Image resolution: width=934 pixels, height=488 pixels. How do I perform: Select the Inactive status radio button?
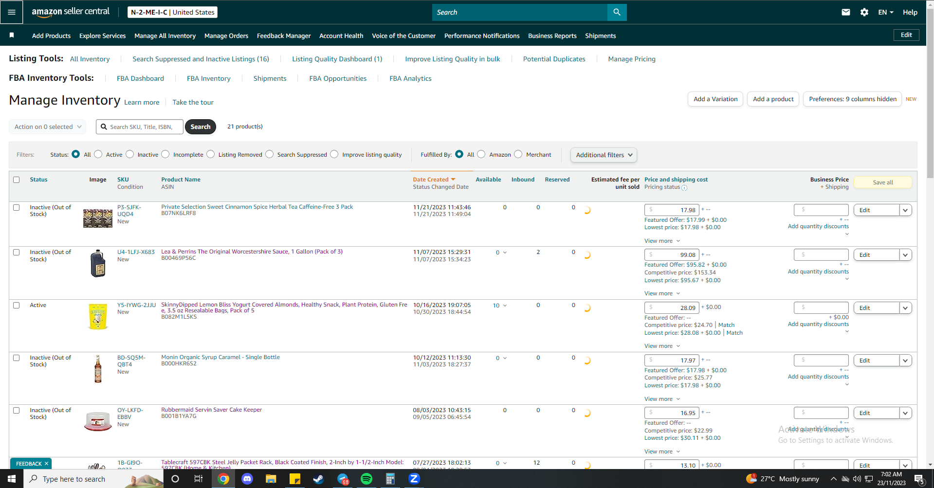[x=130, y=154]
